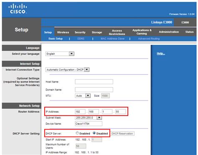This screenshot has width=198, height=155.
Task: Click the second IP Address octet field
Action: click(94, 111)
